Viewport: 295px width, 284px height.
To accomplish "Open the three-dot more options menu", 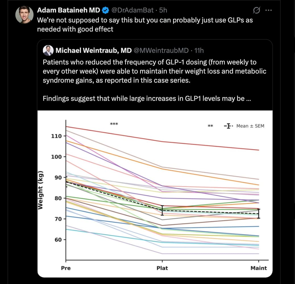I will tap(268, 11).
